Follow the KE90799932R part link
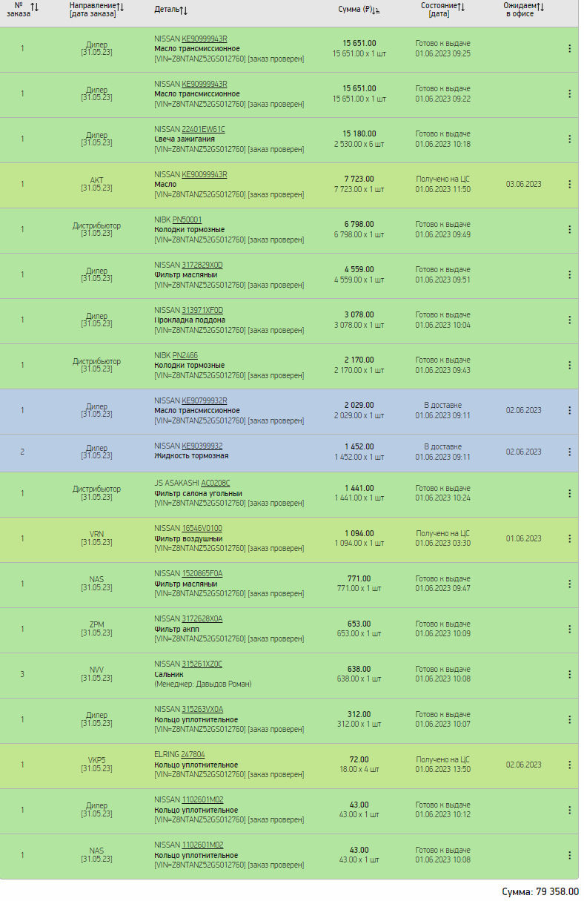584x901 pixels. [x=205, y=400]
